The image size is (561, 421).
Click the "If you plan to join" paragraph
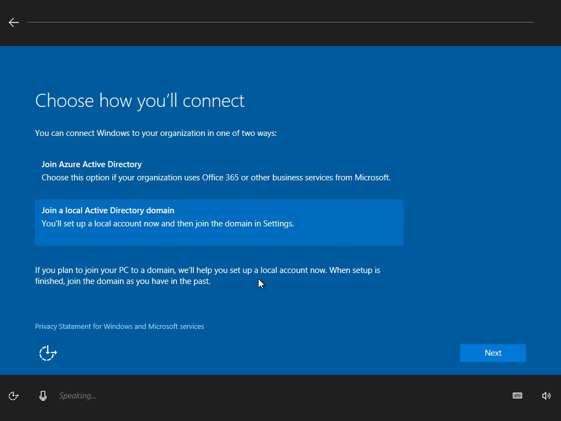pos(207,276)
